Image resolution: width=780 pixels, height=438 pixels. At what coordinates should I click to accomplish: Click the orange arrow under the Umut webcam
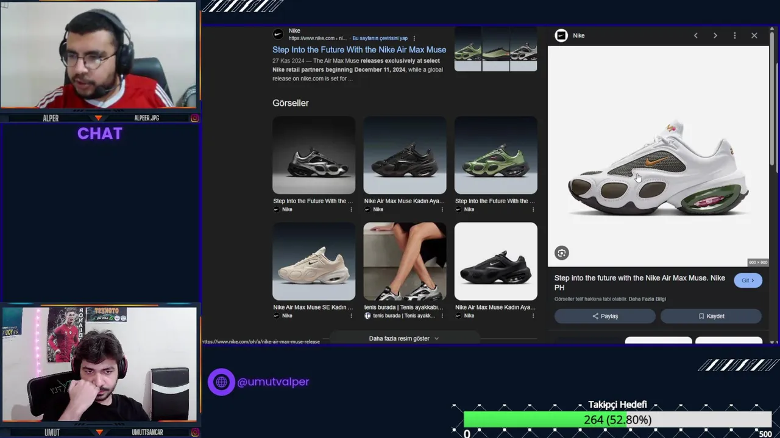click(x=99, y=432)
